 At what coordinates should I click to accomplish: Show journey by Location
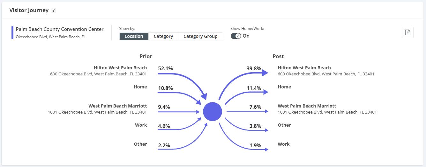tap(134, 36)
